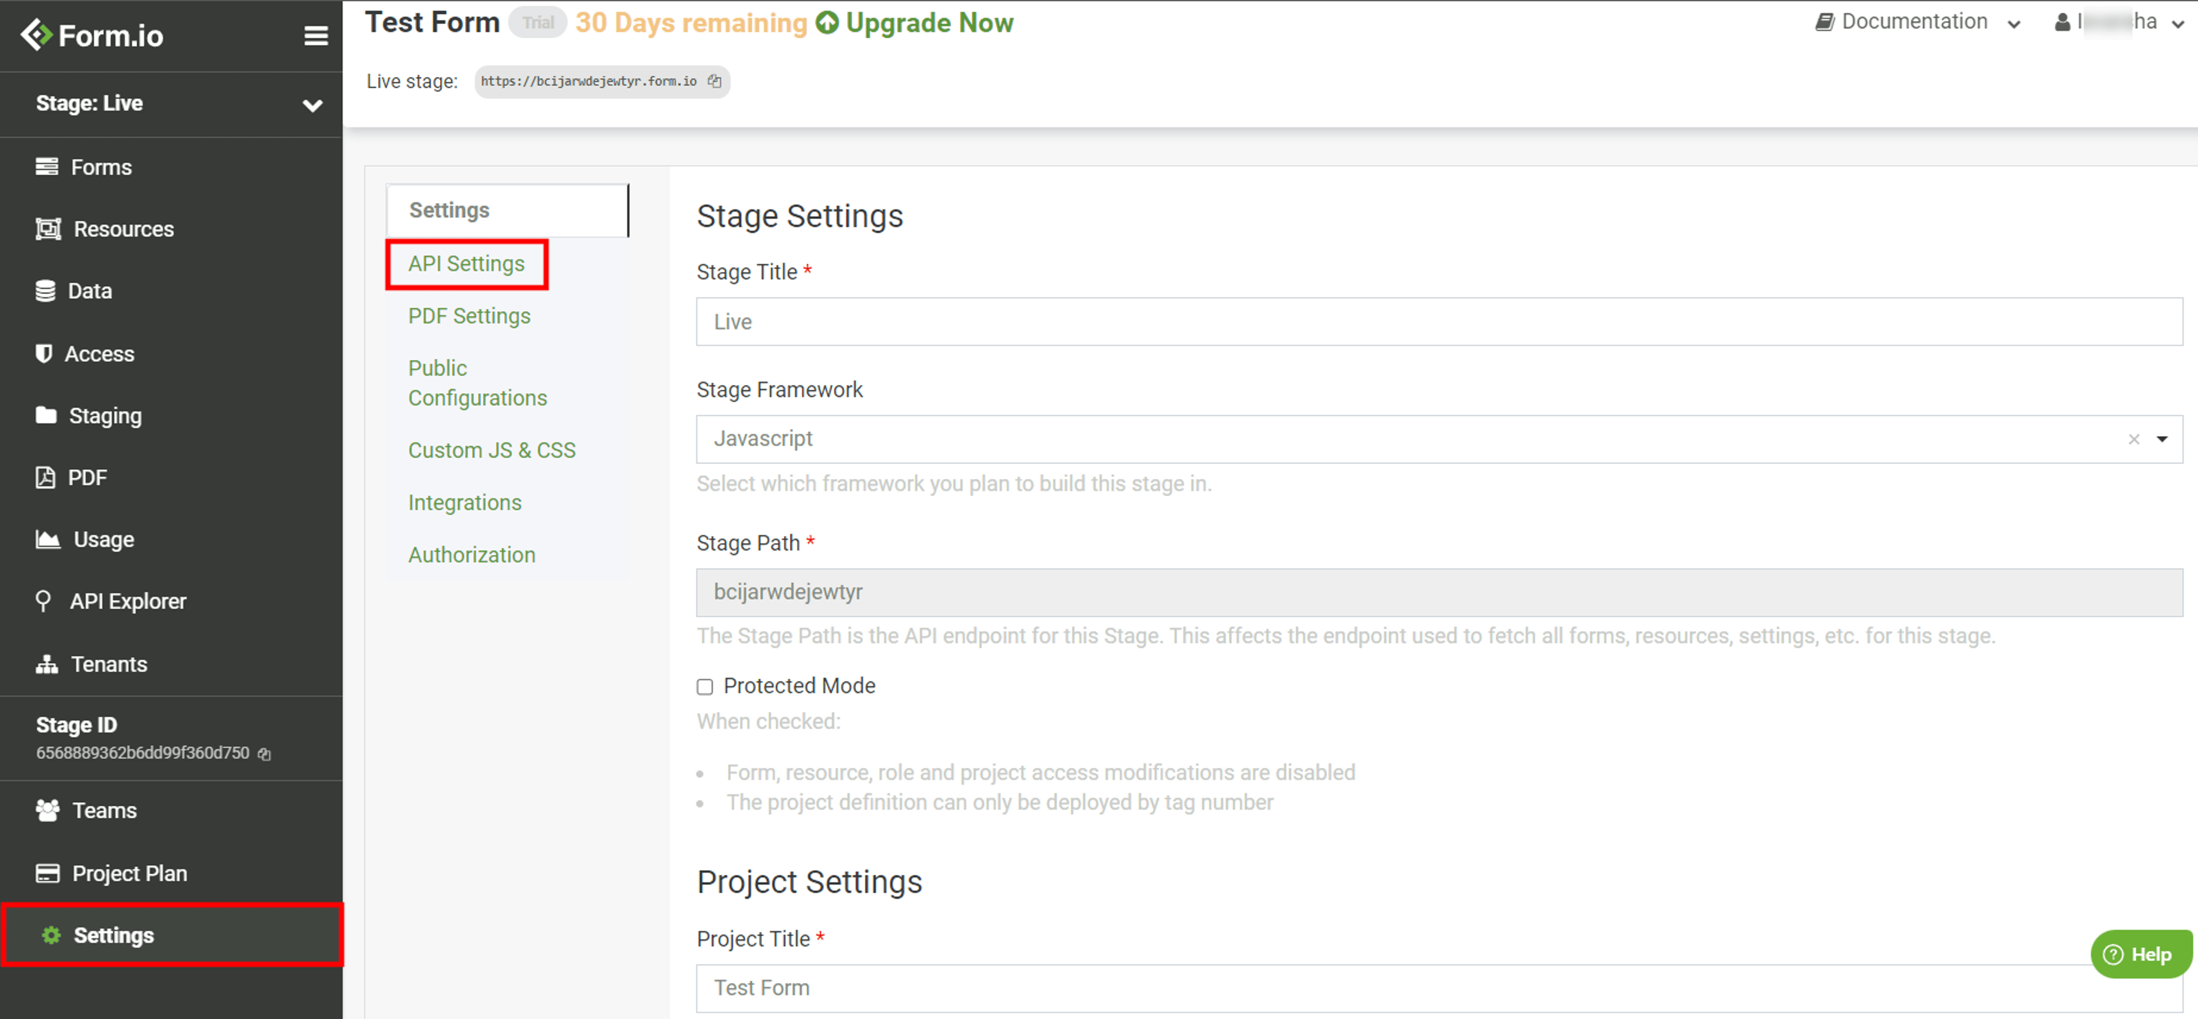Enable the Protected Mode checkbox
The width and height of the screenshot is (2198, 1019).
(x=705, y=687)
